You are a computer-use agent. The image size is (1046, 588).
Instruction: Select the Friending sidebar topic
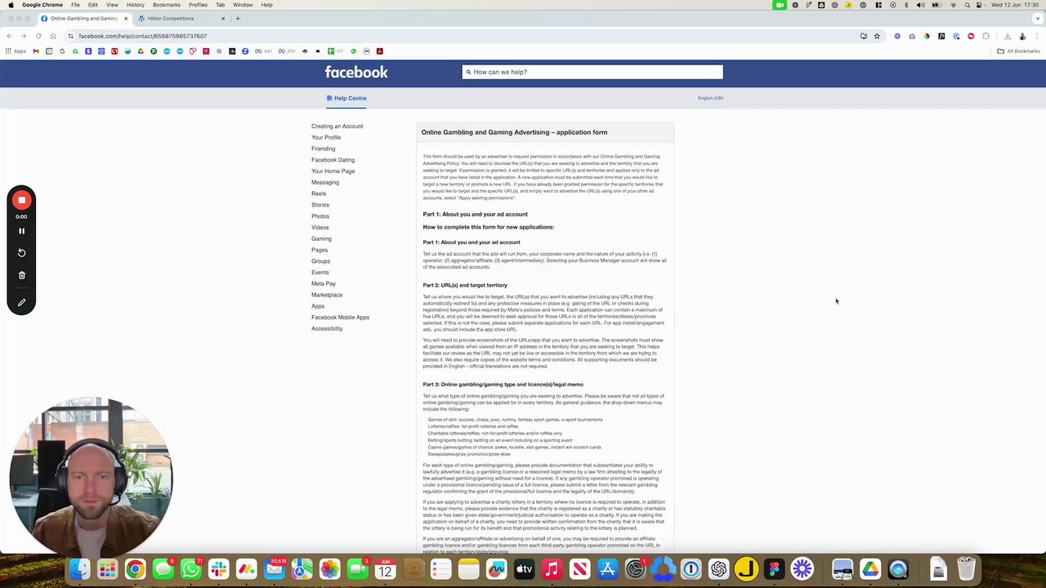coord(323,149)
